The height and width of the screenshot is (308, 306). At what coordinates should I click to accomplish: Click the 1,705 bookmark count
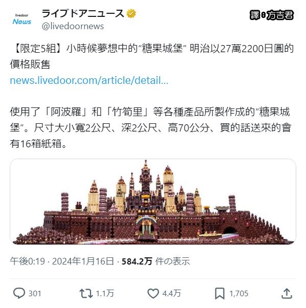click(x=239, y=294)
